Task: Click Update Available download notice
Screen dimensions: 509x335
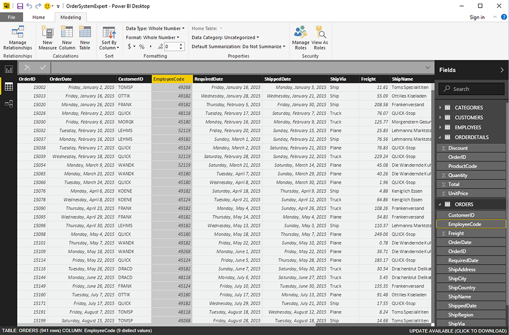Action: (x=458, y=331)
